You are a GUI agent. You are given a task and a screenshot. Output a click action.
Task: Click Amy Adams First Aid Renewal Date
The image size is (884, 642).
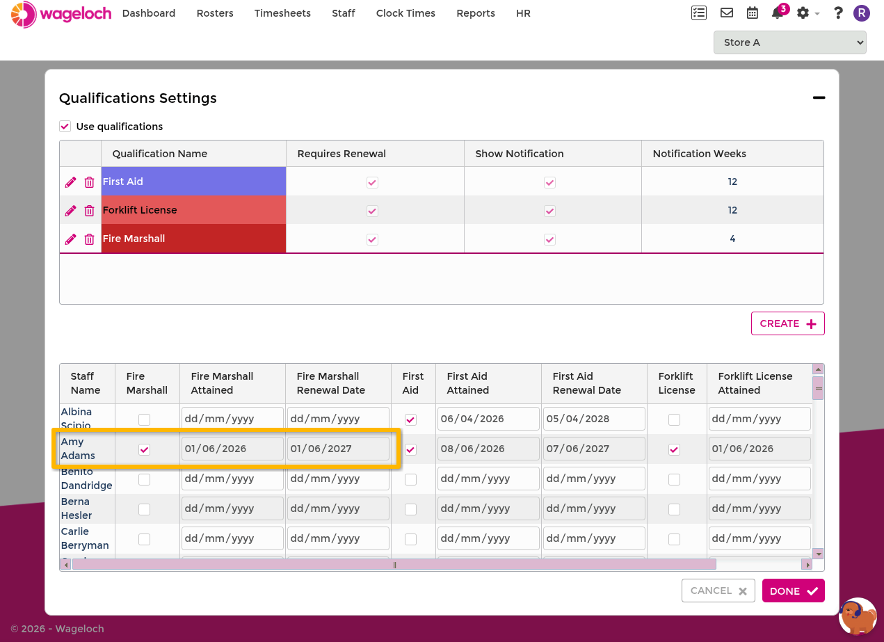pos(594,449)
